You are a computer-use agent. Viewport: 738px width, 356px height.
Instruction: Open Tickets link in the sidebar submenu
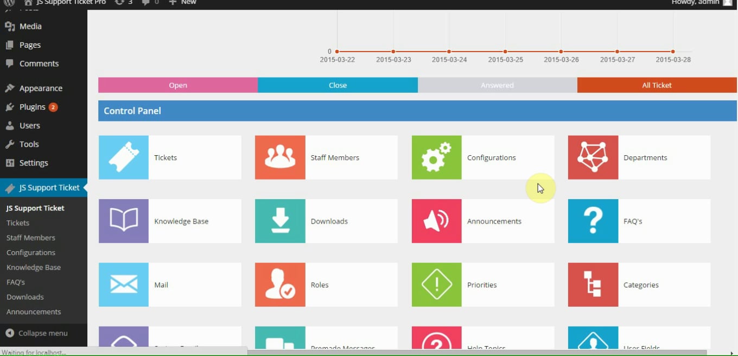18,223
